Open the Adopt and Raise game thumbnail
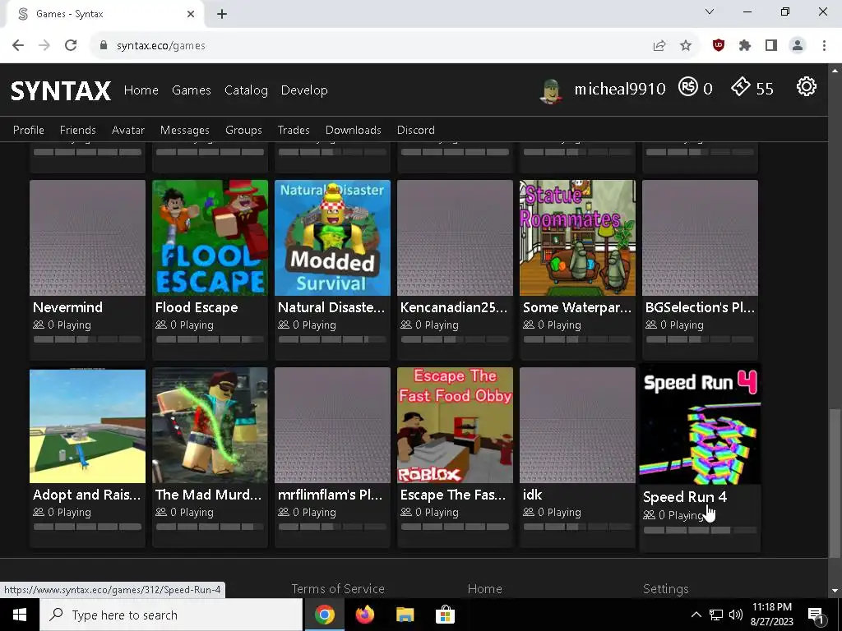 point(87,425)
